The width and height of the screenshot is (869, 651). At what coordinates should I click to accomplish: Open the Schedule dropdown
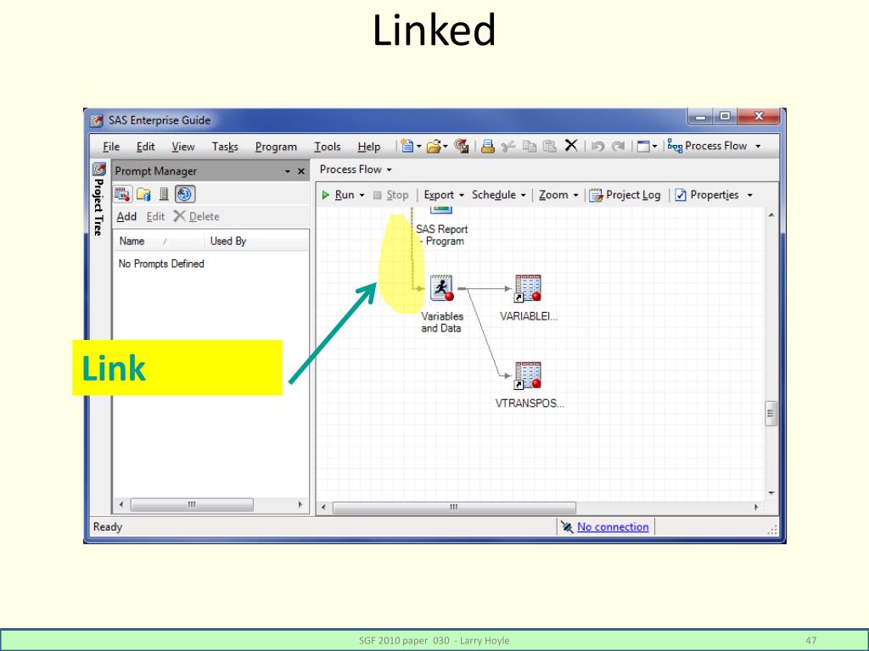pyautogui.click(x=498, y=195)
